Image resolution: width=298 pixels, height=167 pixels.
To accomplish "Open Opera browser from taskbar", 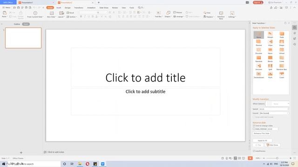I will coord(88,164).
